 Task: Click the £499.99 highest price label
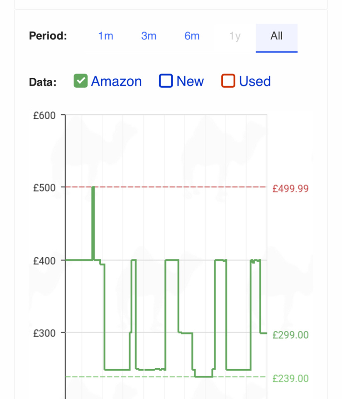[x=291, y=189]
